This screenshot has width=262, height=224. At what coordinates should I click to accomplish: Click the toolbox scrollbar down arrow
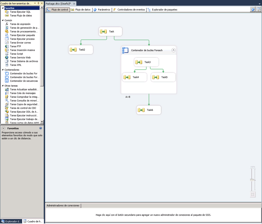click(42, 122)
